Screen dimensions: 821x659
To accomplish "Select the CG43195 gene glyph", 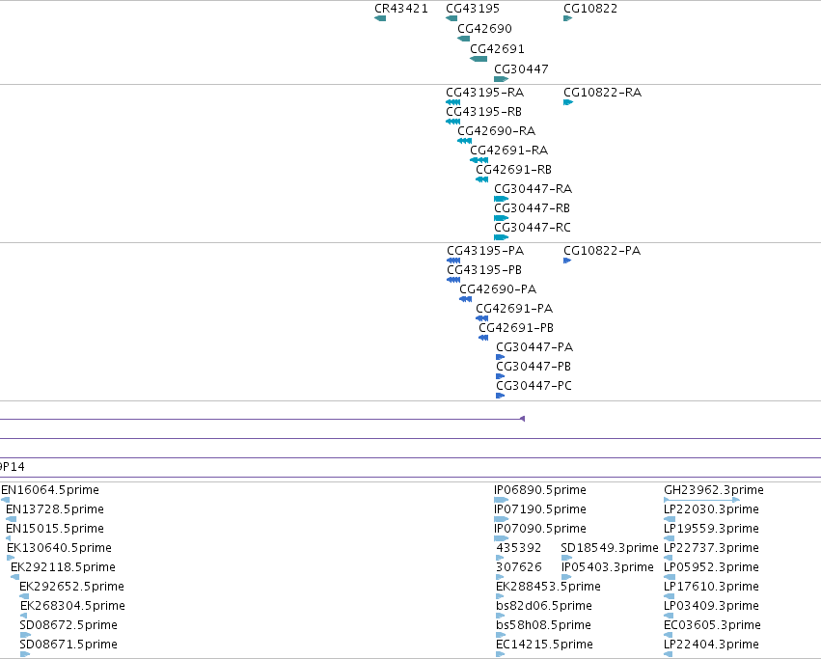I will coord(452,18).
